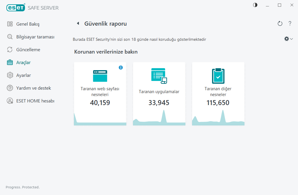
Task: Click the Progress. Protected. slogan text
Action: pyautogui.click(x=23, y=187)
